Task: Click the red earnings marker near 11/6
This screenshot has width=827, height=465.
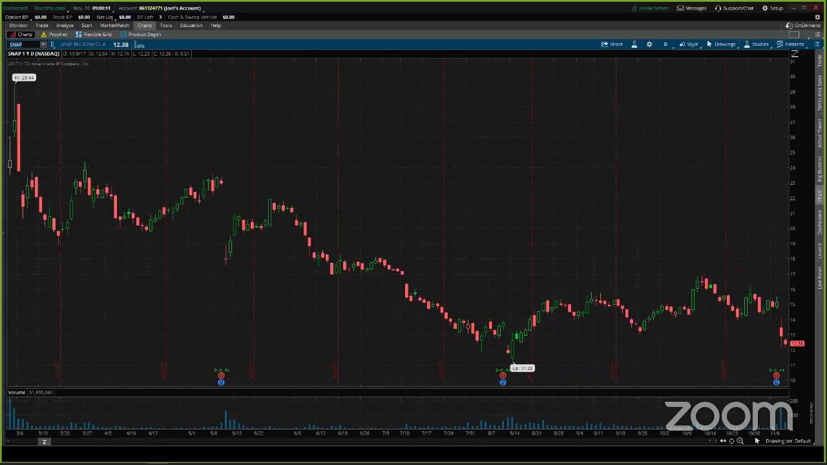Action: (x=777, y=375)
